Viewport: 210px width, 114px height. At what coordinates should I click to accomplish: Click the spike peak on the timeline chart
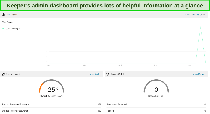click(x=201, y=26)
